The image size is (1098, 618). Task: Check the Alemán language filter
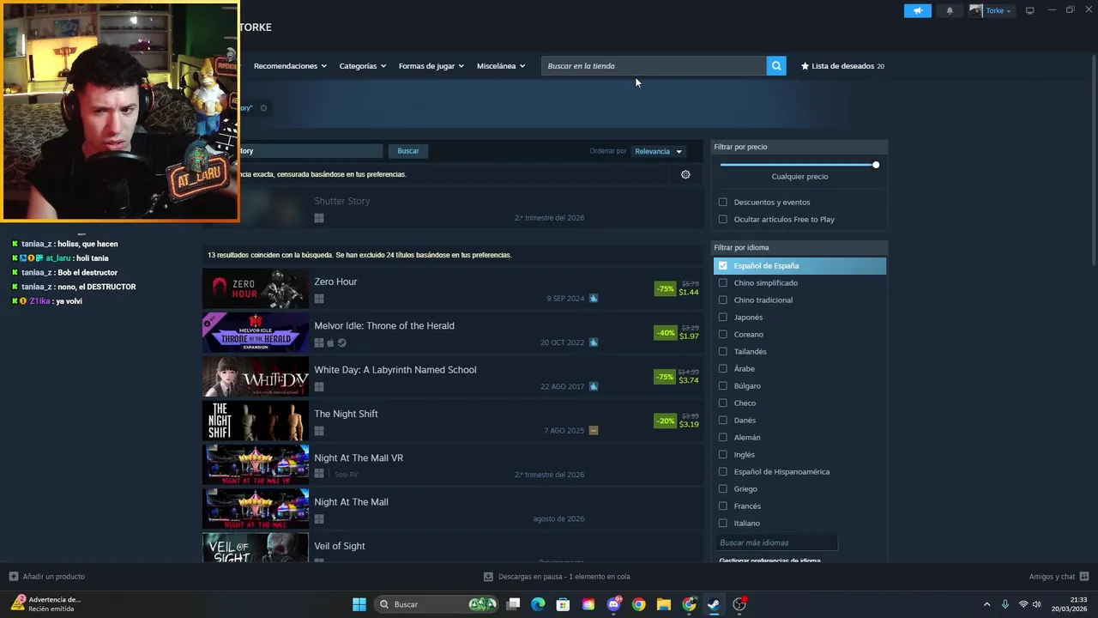(723, 438)
